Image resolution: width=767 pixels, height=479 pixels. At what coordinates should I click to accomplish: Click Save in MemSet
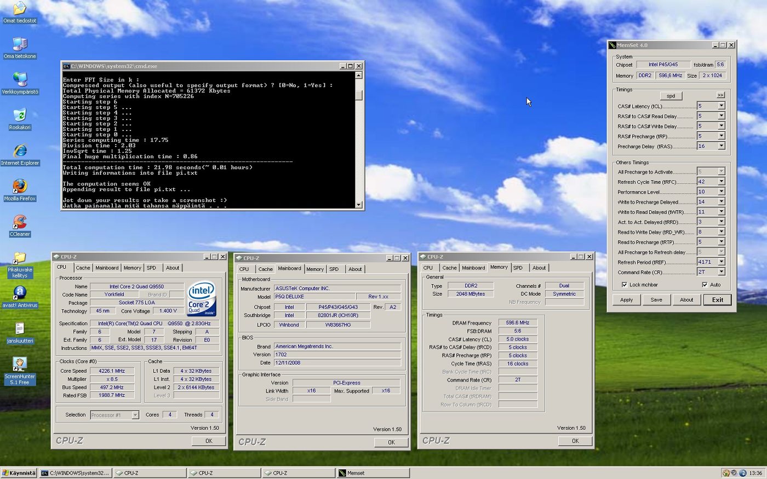(656, 300)
